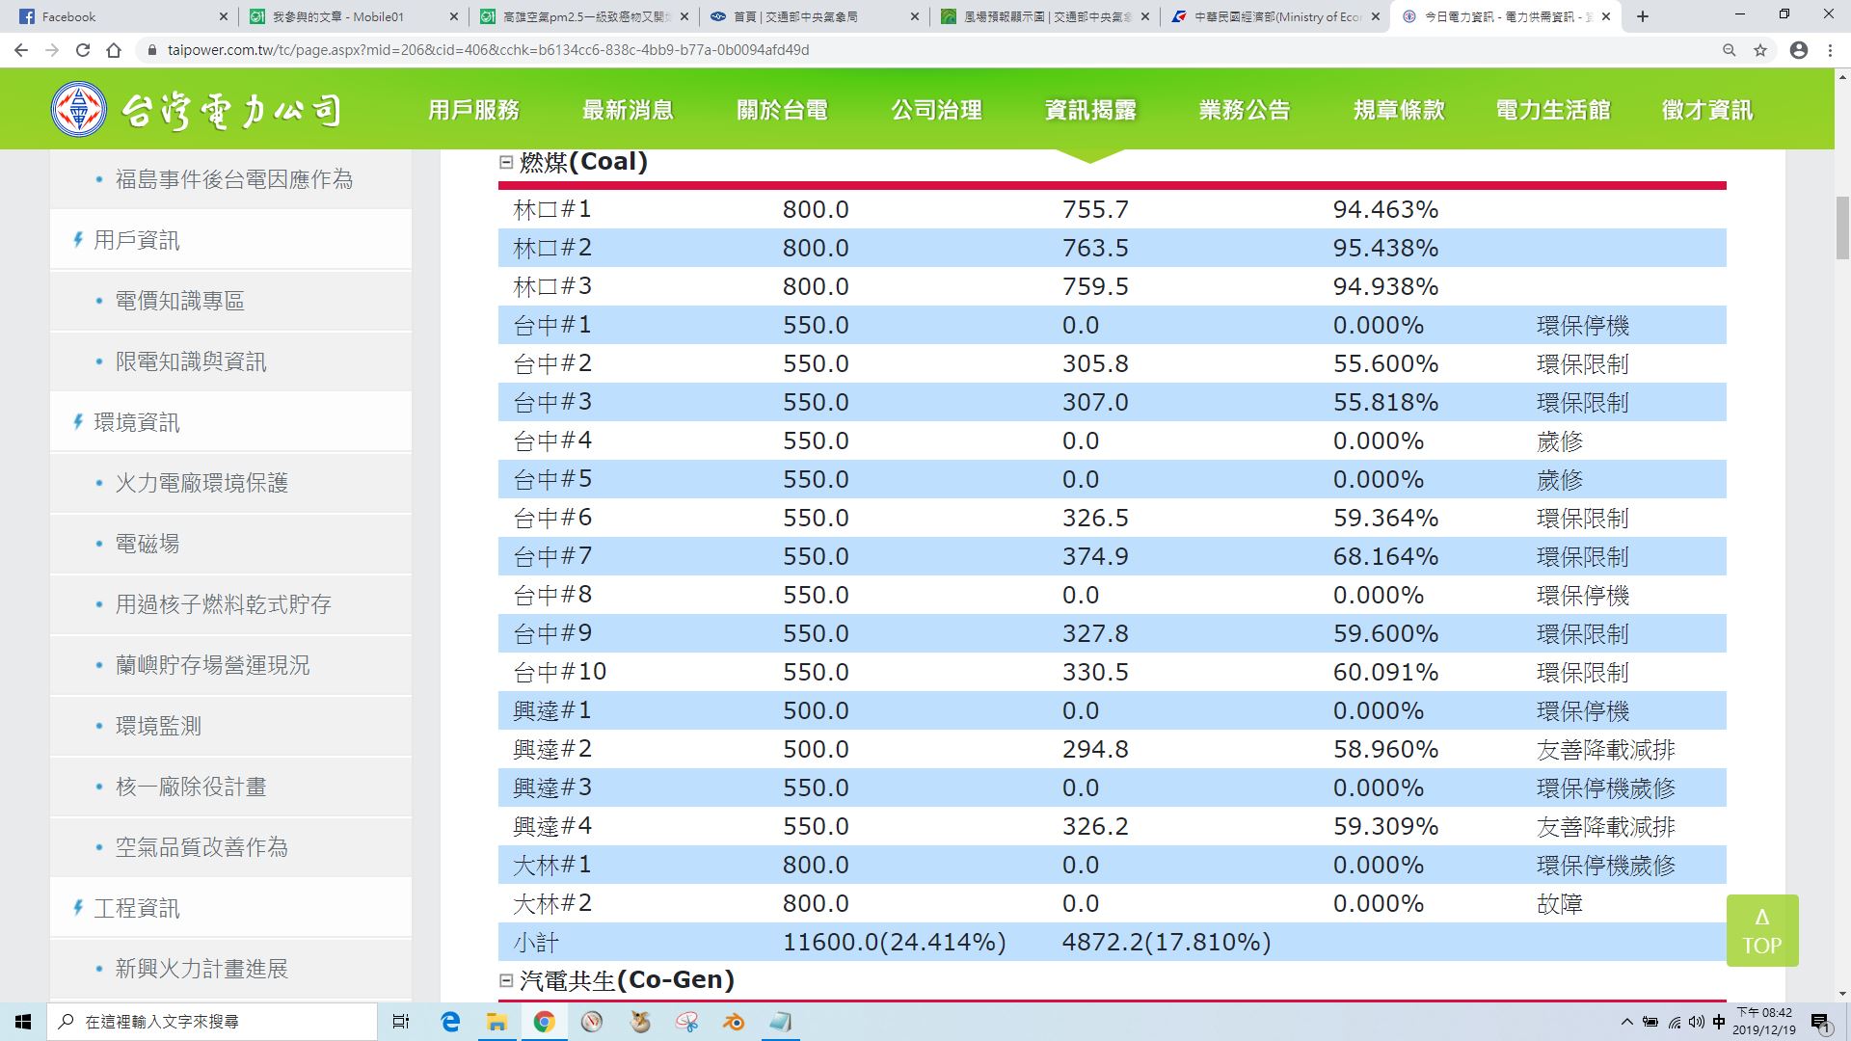Switch to the 風場預報顯示圖 tab

(x=1046, y=16)
